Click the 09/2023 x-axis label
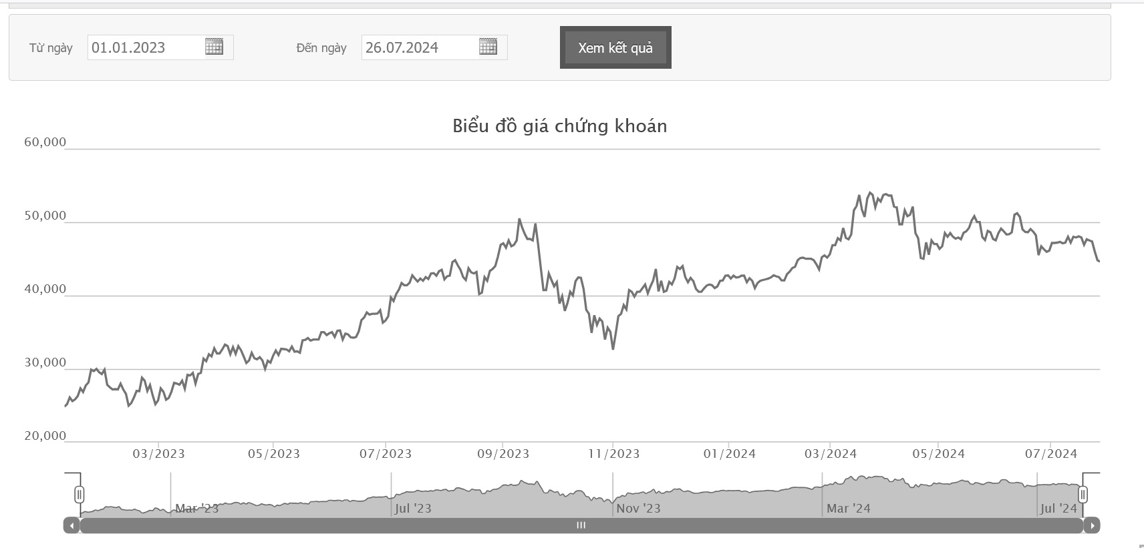1144x548 pixels. coord(503,454)
